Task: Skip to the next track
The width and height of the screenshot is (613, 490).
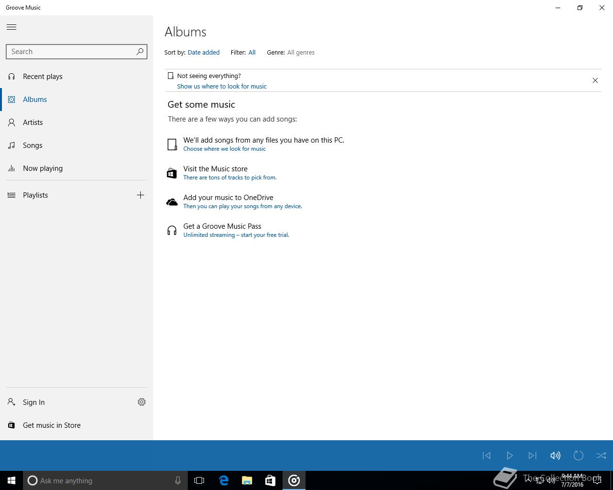Action: point(533,456)
